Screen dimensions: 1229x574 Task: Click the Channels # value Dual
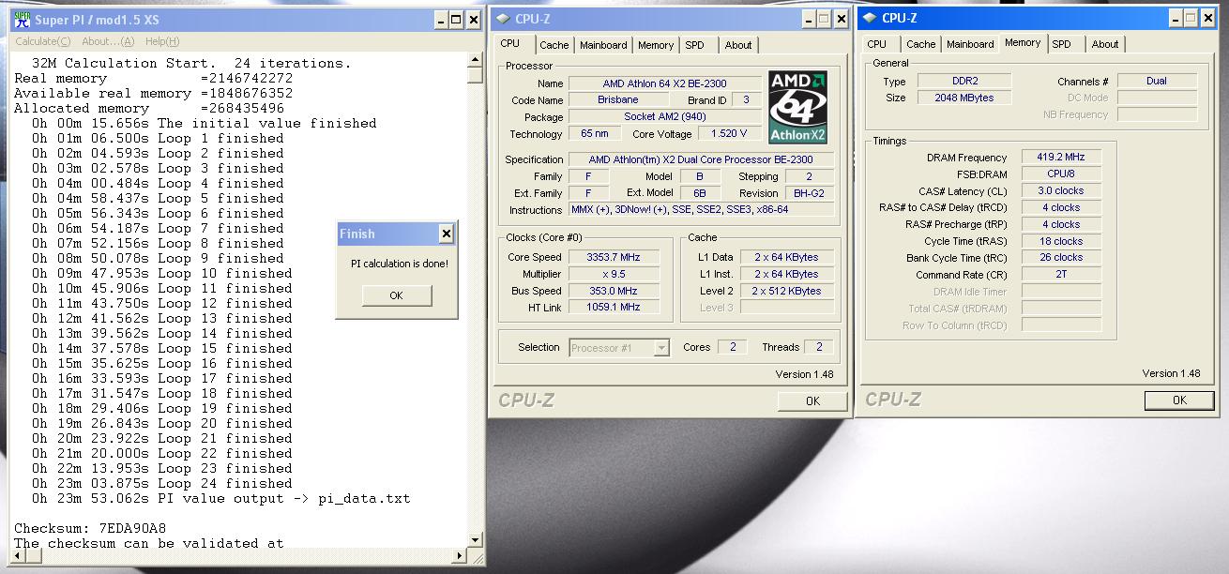click(x=1157, y=82)
